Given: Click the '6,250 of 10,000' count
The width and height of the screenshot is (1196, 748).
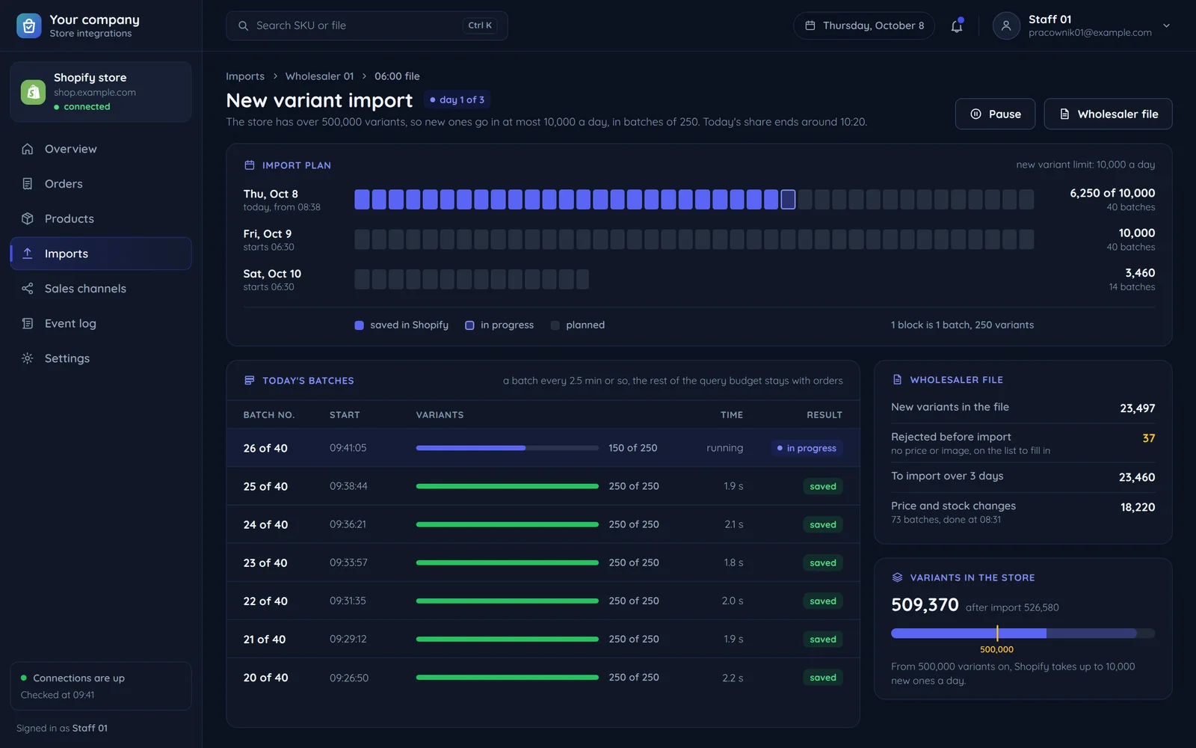Looking at the screenshot, I should click(1112, 193).
